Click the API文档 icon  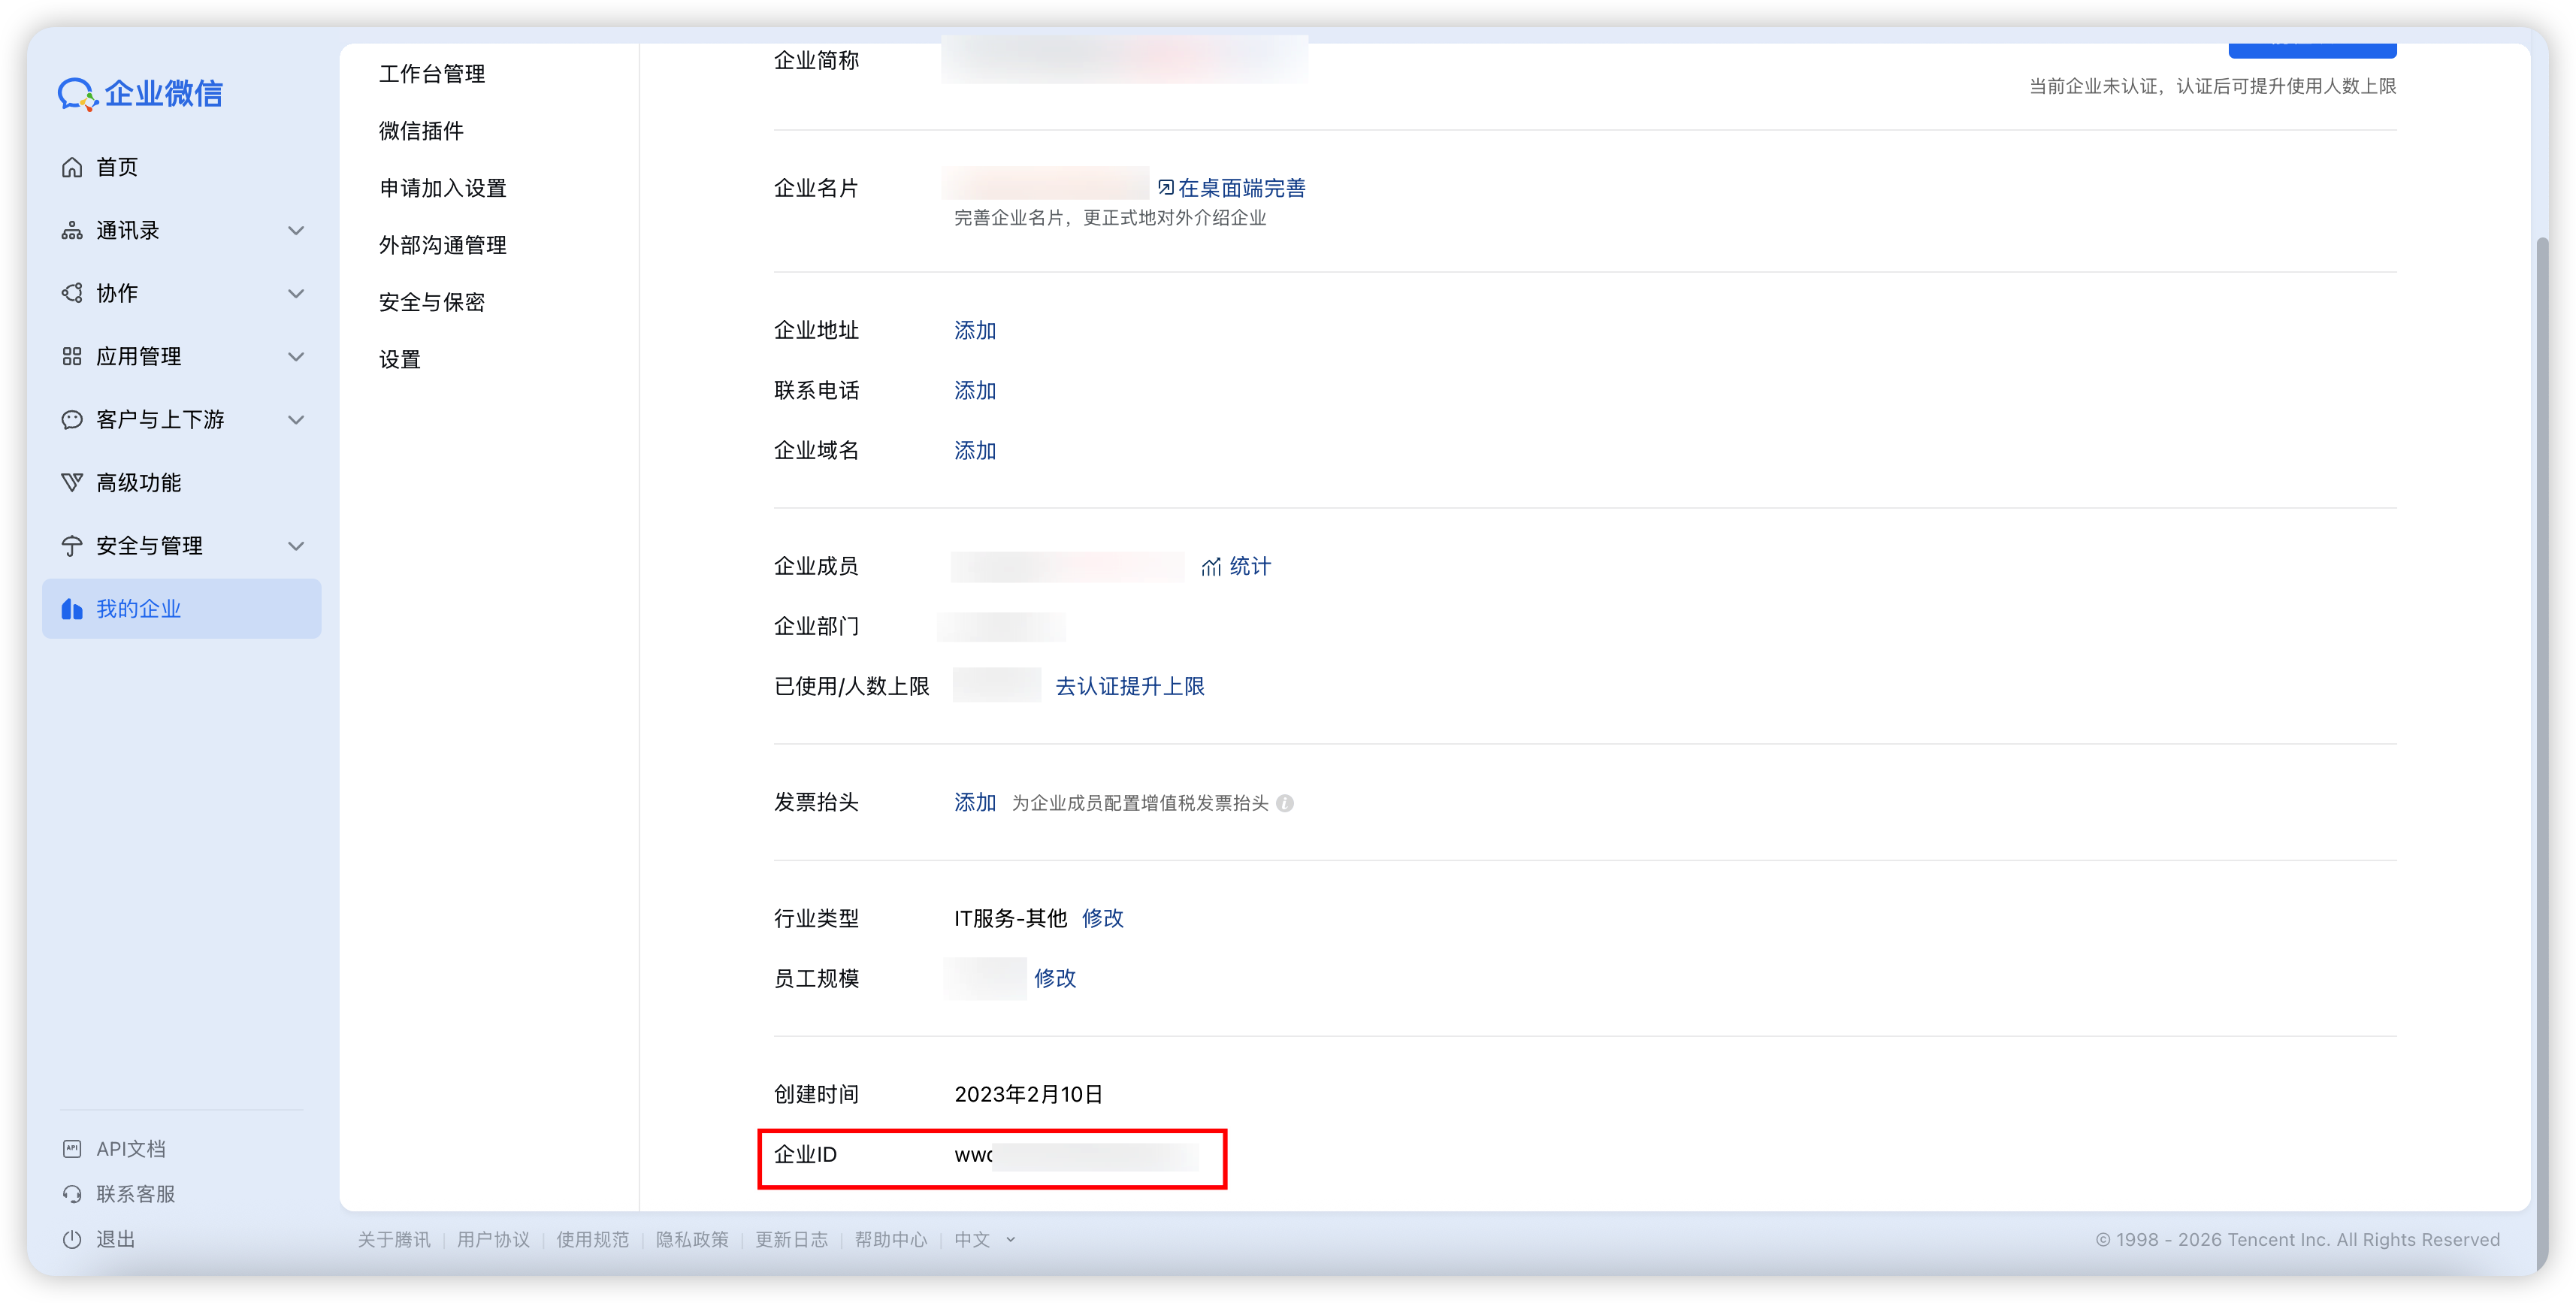pyautogui.click(x=72, y=1149)
